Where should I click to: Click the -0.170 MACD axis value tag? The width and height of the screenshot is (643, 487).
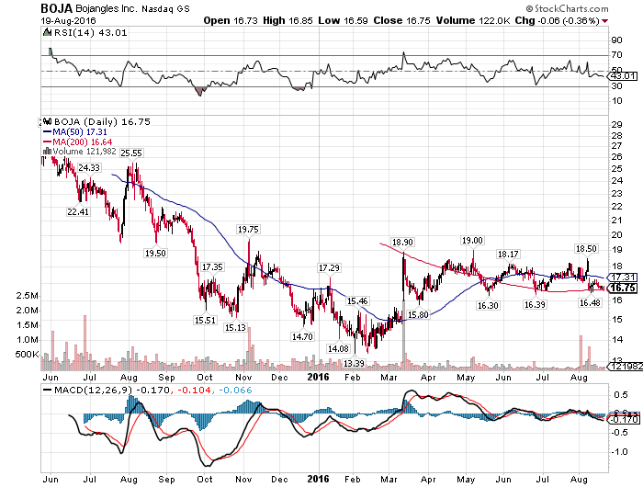tap(623, 419)
